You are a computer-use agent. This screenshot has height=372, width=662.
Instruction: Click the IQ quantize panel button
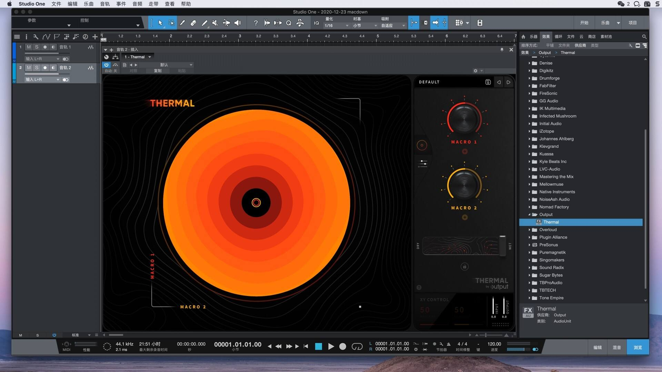317,23
